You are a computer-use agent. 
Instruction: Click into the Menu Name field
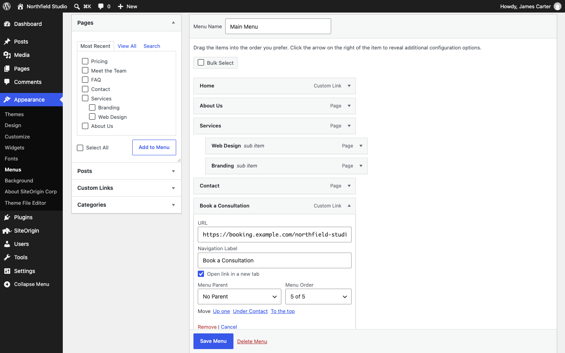point(278,26)
